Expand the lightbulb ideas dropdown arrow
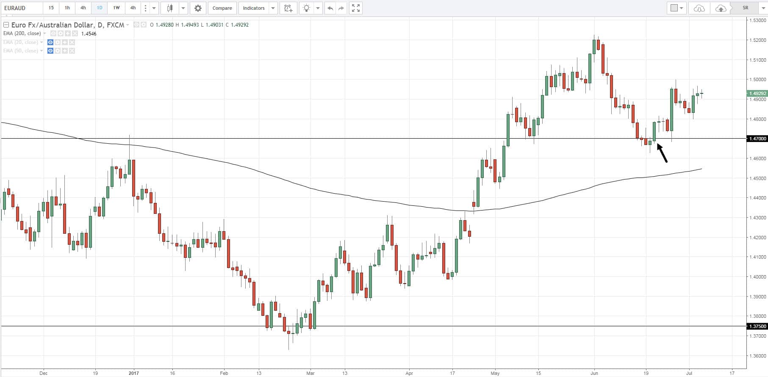 pos(318,8)
